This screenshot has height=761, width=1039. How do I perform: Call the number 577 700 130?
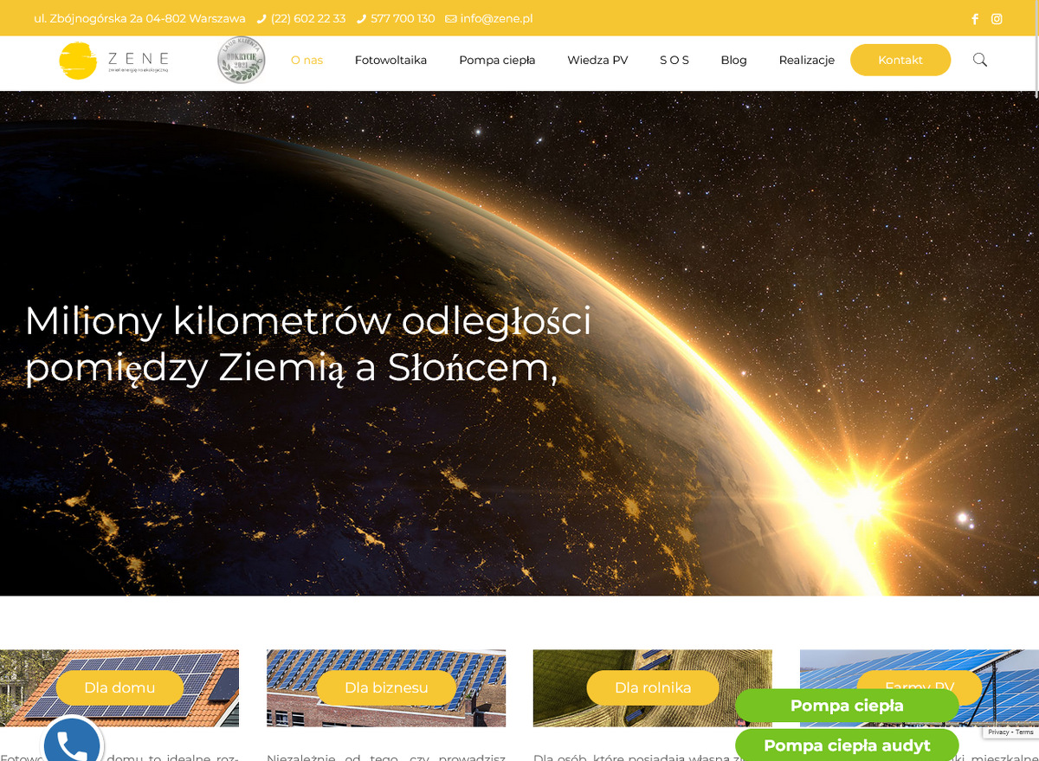[x=403, y=19]
